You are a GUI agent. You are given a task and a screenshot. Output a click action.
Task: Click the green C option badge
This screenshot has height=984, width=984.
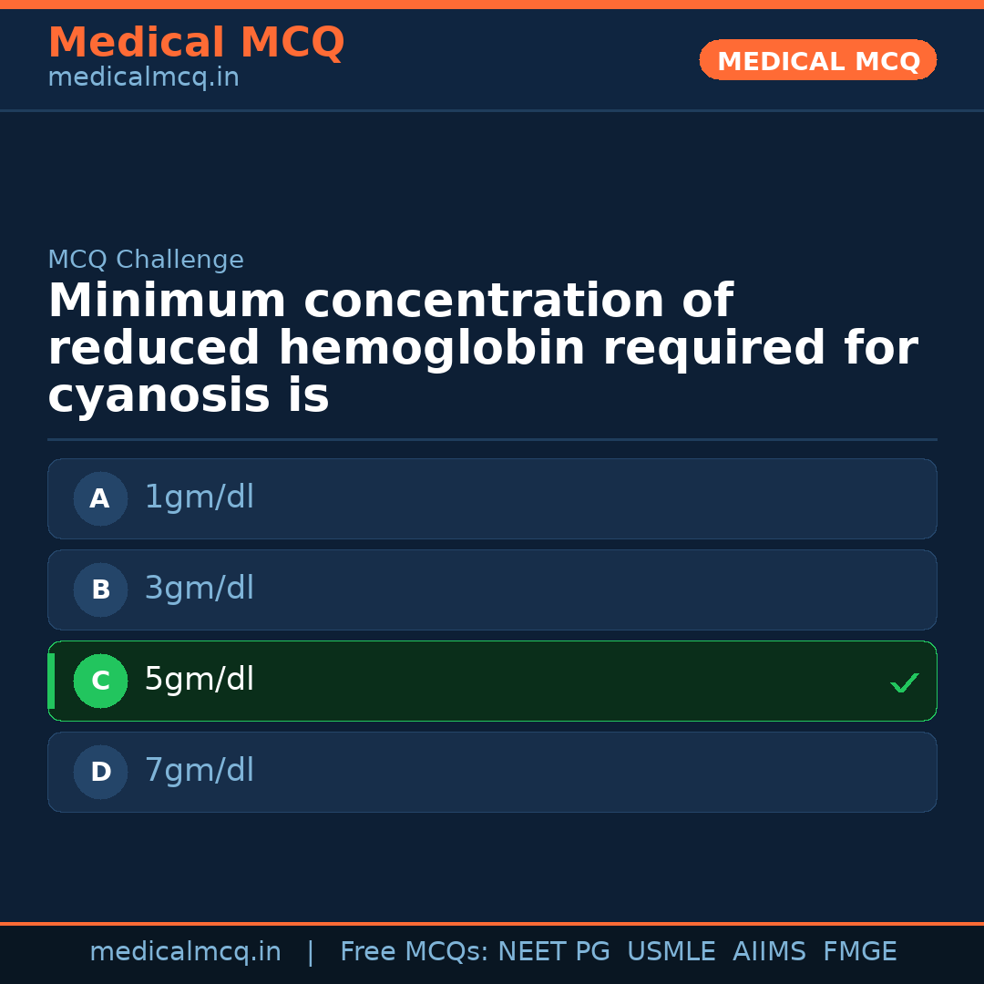(100, 681)
